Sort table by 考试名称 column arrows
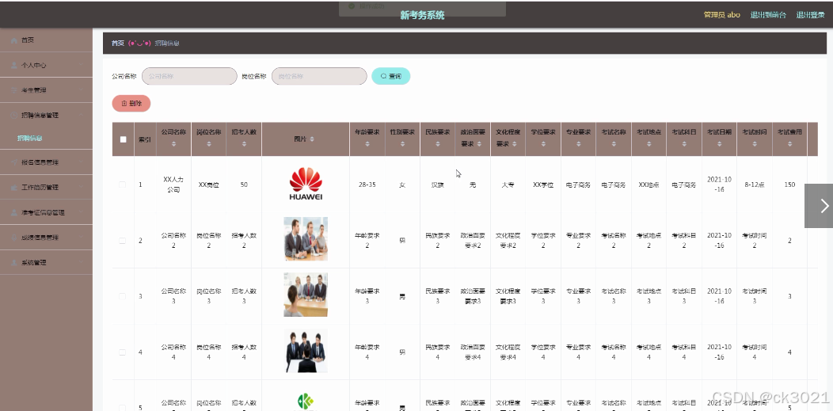This screenshot has width=833, height=411. (x=614, y=144)
